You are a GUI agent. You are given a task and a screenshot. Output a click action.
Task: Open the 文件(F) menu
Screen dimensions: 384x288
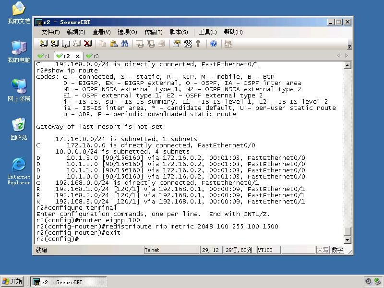click(x=50, y=32)
